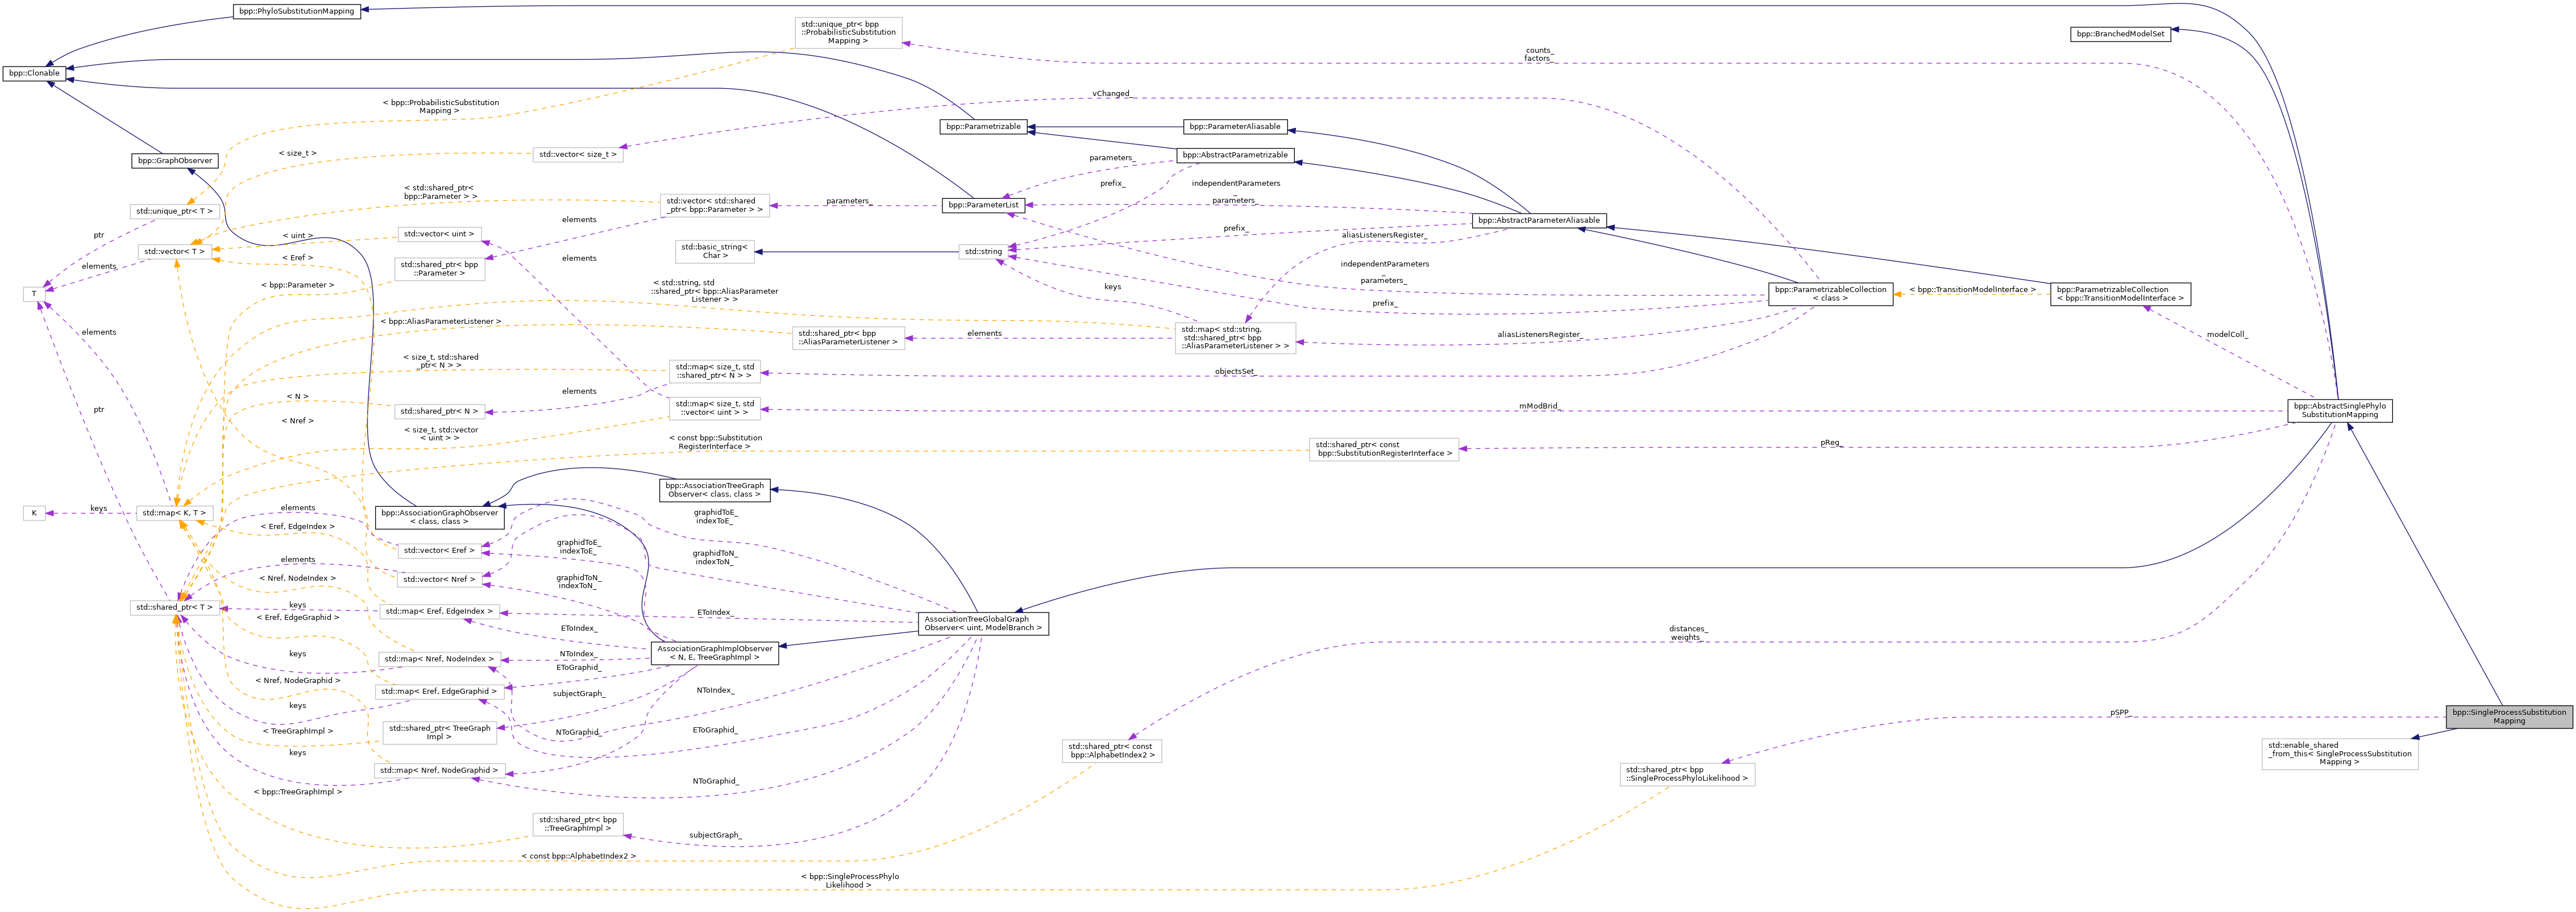Click the bpp::BranchedModelSet node
The width and height of the screenshot is (2576, 912).
point(2120,34)
